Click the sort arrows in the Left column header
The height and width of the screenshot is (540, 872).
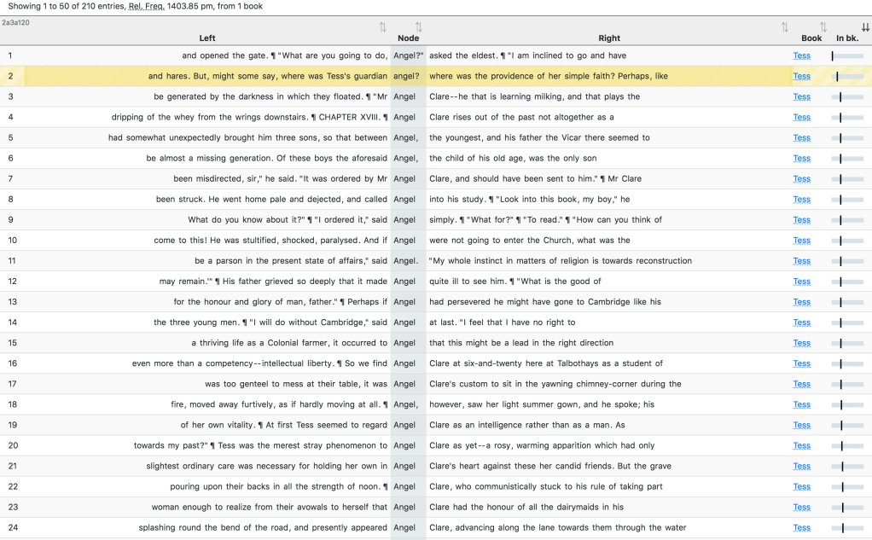point(382,28)
